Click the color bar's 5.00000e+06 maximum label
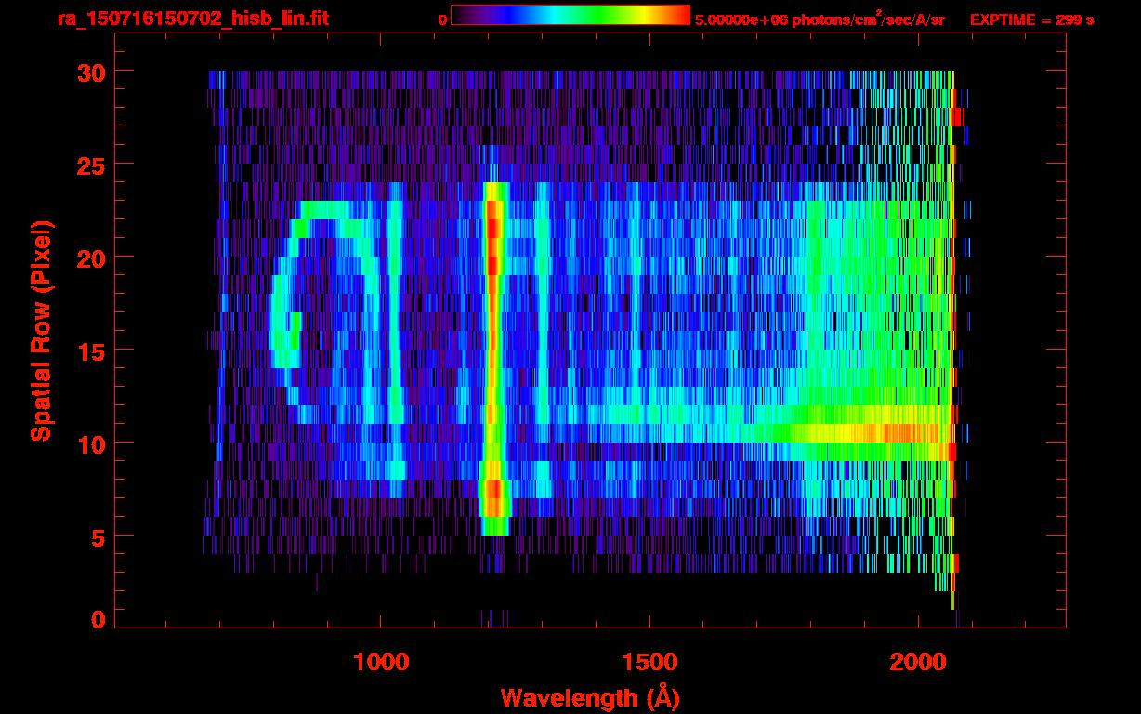This screenshot has width=1141, height=714. tap(819, 20)
